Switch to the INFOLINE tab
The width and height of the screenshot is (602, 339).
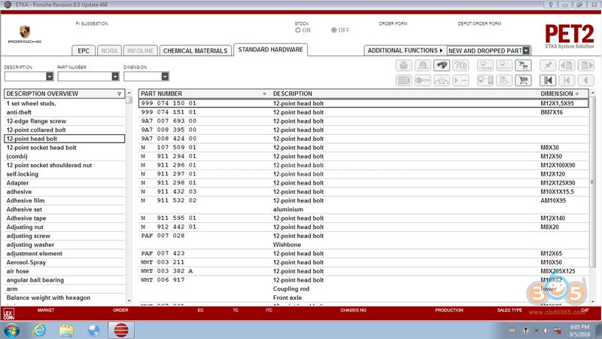(140, 50)
